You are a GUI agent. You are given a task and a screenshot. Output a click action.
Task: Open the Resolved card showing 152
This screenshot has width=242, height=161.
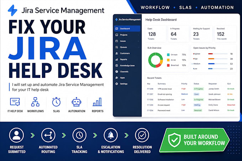tap(225, 34)
